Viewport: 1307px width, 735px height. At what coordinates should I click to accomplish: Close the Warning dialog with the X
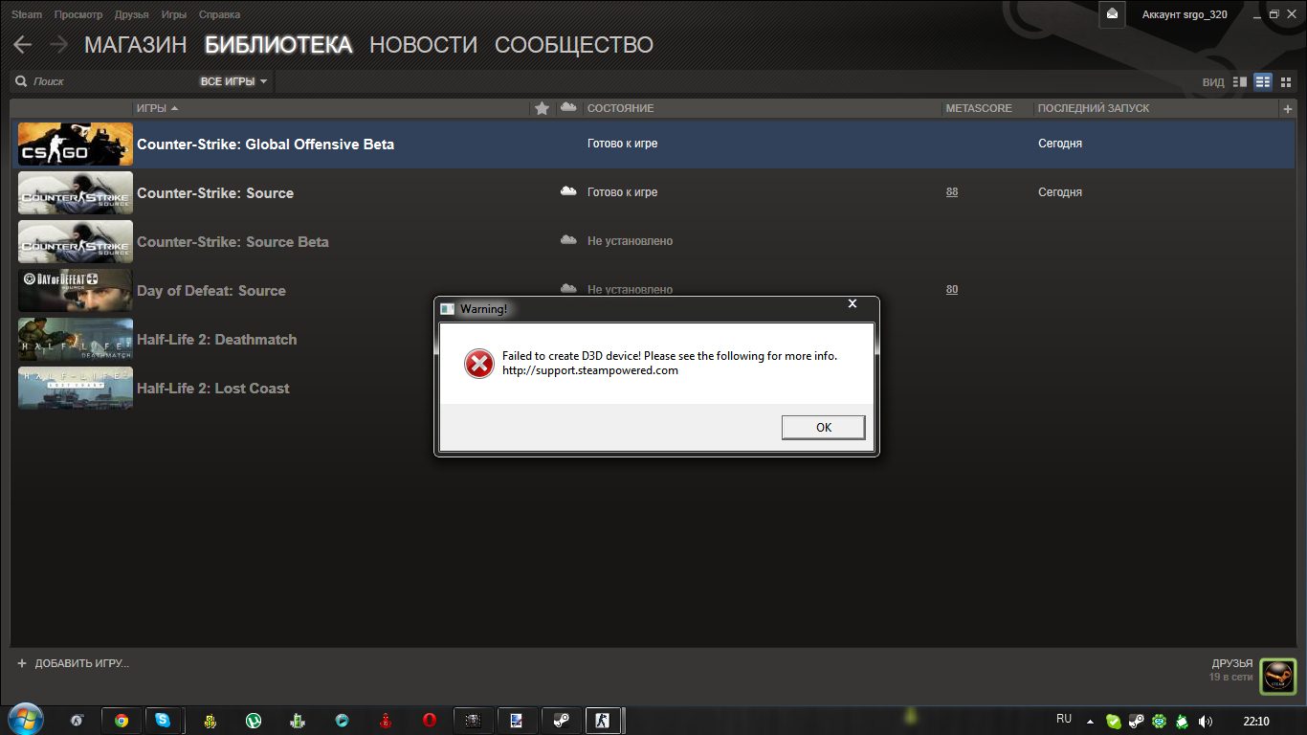[x=853, y=304]
